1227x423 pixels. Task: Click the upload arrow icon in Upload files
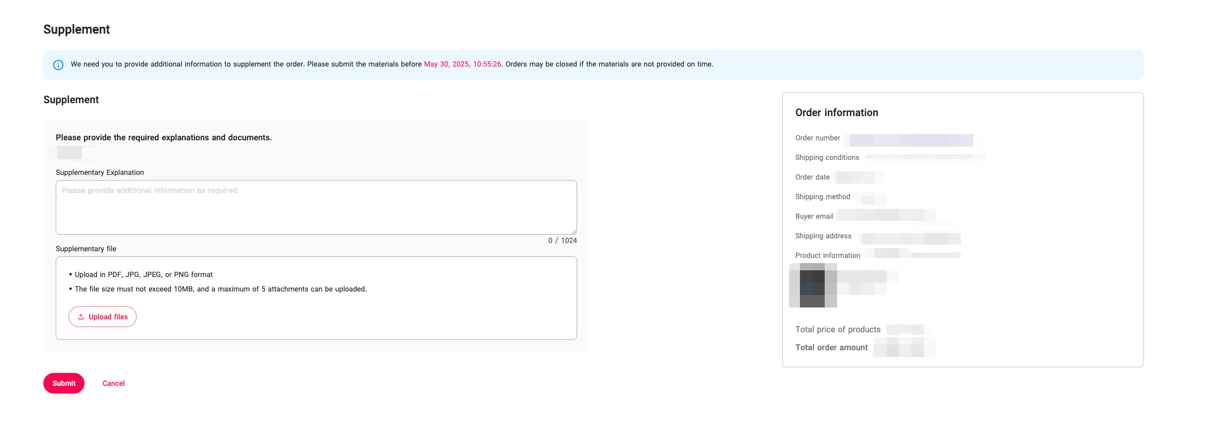pos(81,317)
